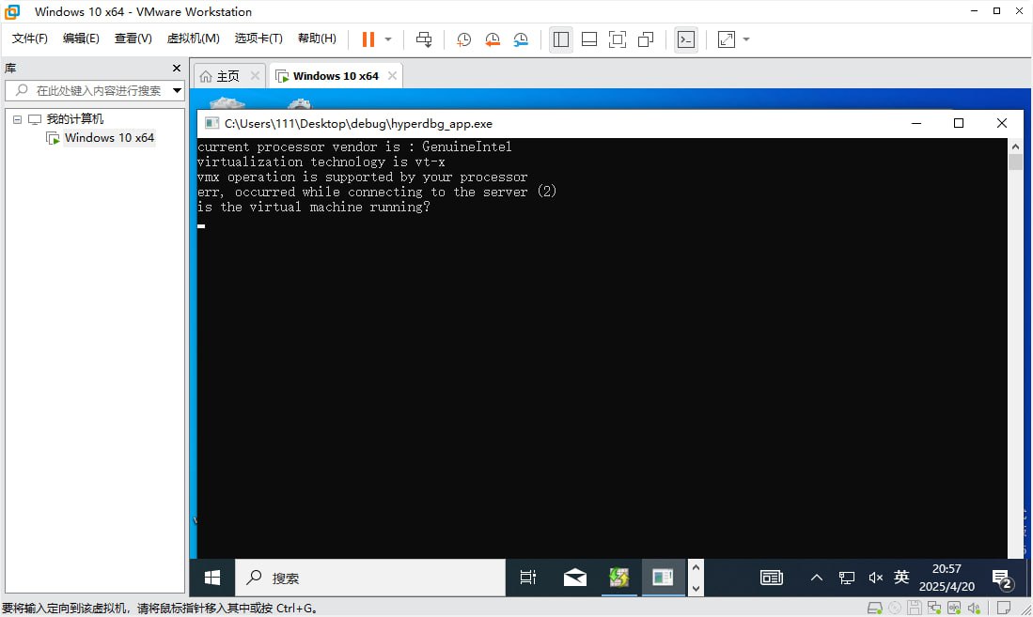Image resolution: width=1033 pixels, height=617 pixels.
Task: Open the Mail app on the guest taskbar
Action: tap(575, 578)
